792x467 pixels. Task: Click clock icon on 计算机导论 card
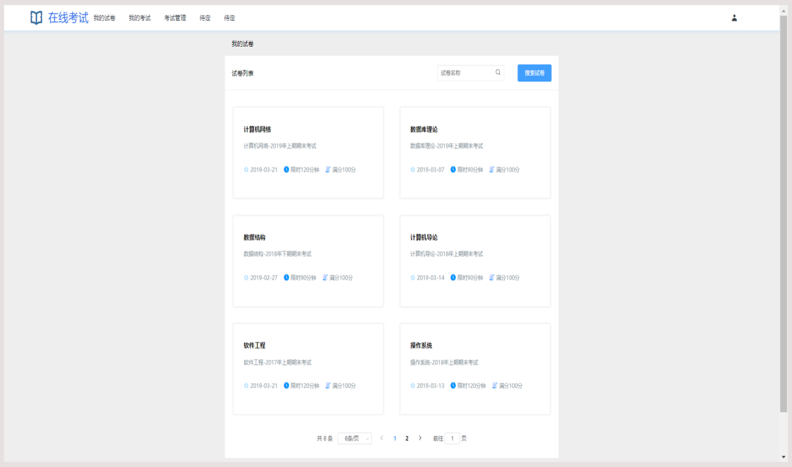(x=453, y=278)
